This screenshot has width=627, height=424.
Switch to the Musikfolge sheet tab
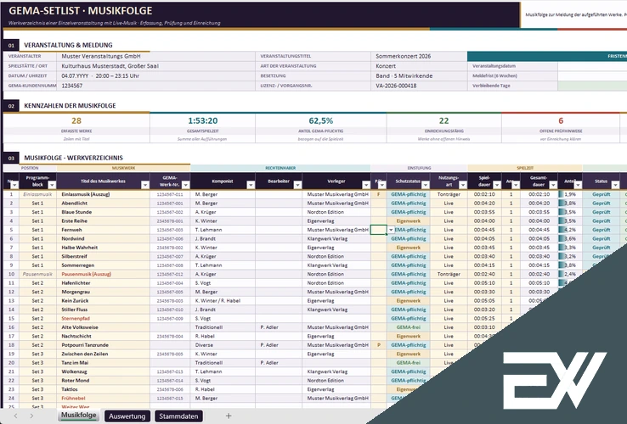[x=78, y=416]
